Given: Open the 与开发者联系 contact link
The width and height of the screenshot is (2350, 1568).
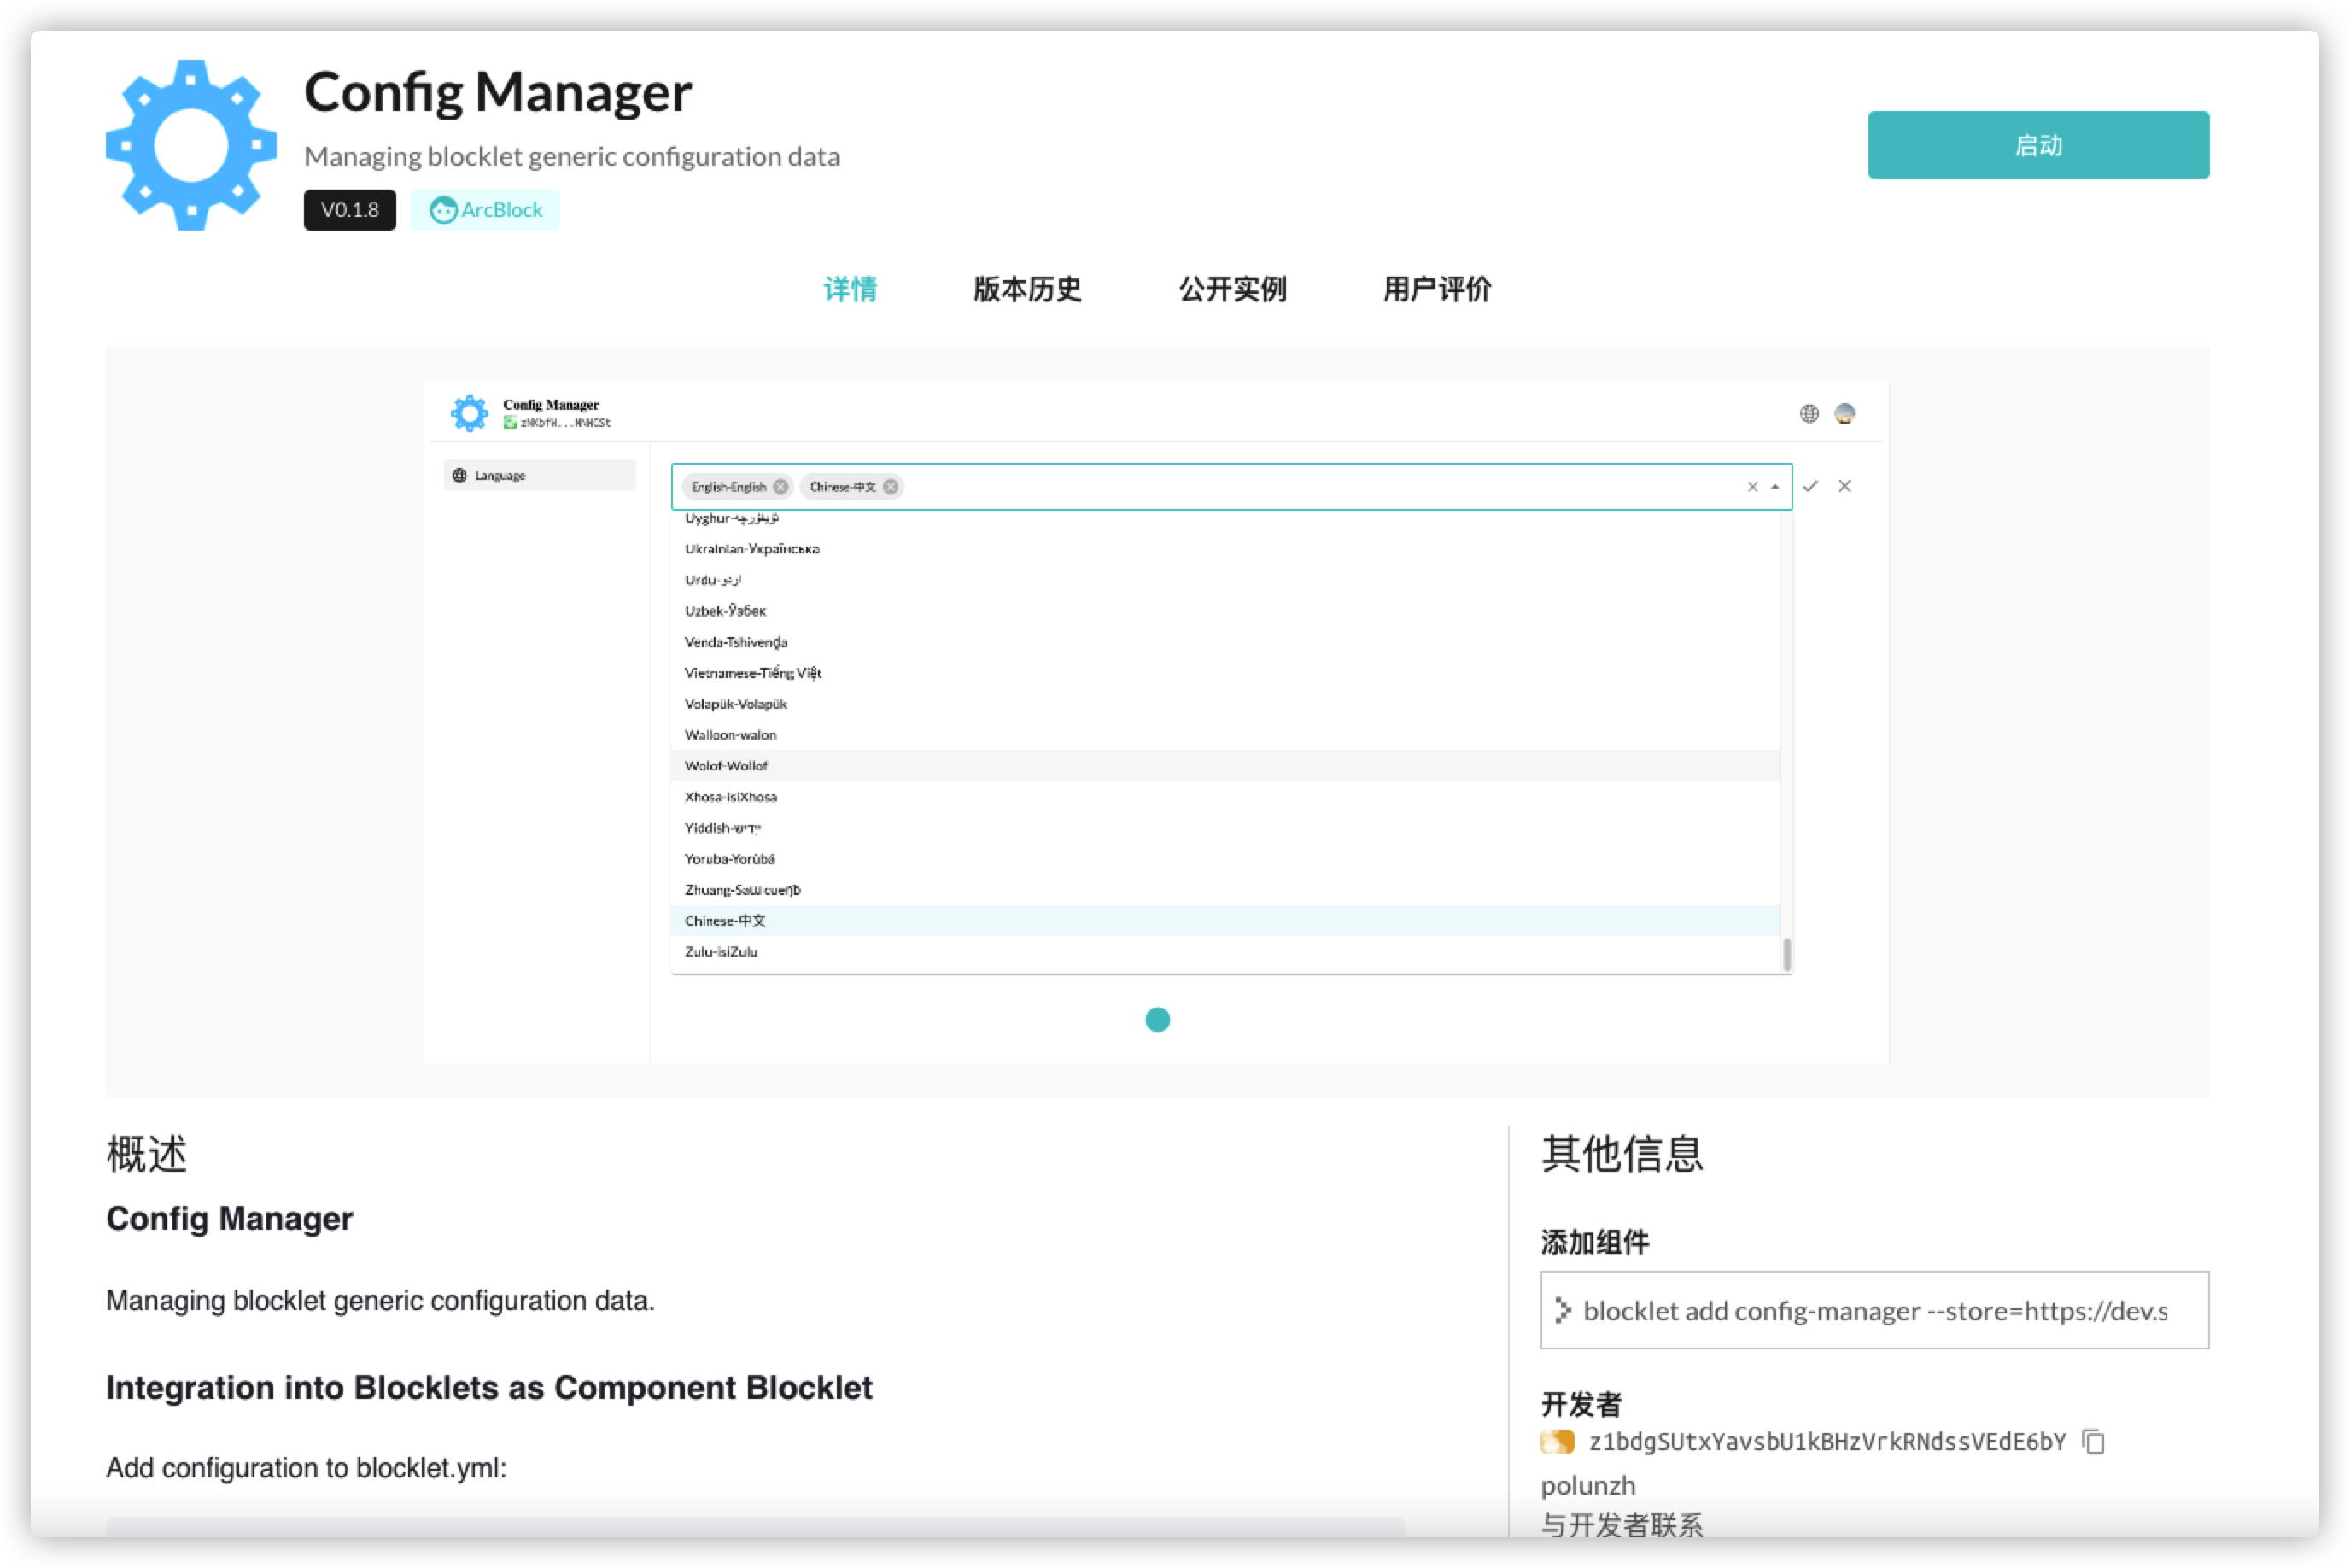Looking at the screenshot, I should pos(1622,1525).
